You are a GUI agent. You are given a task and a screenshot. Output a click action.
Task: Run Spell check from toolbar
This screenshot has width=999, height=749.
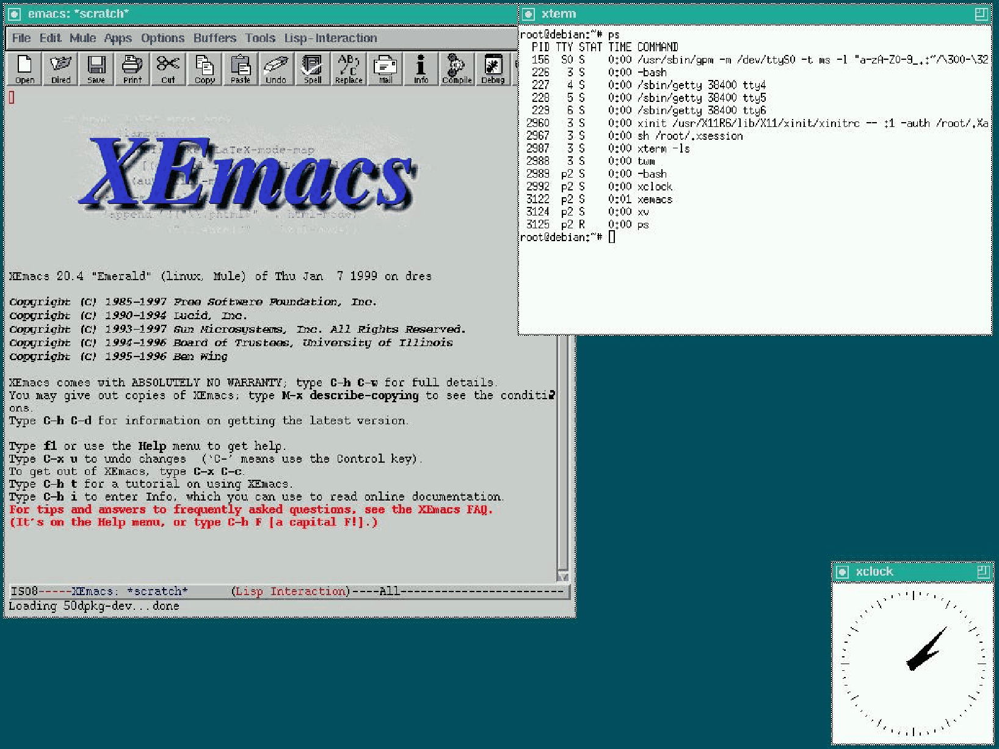[312, 68]
